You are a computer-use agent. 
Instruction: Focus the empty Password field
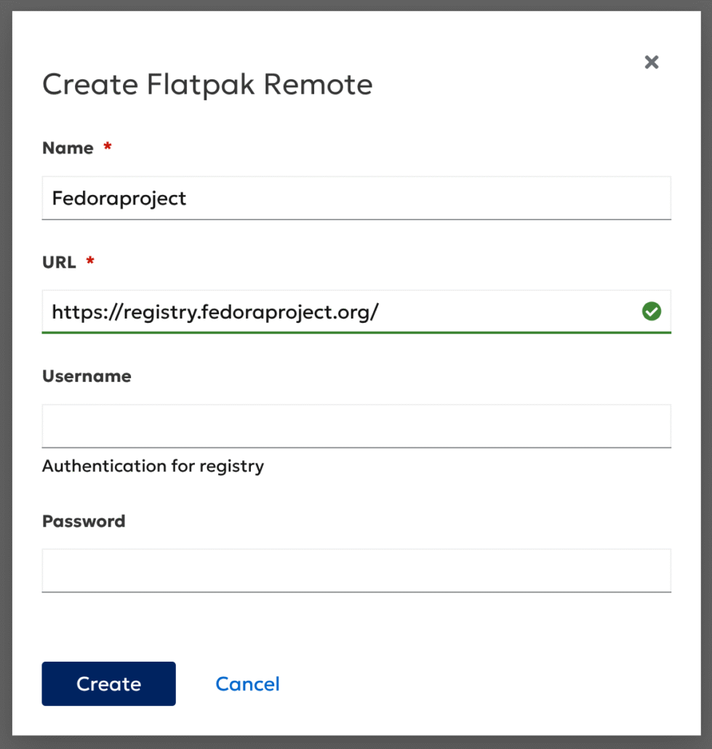coord(356,570)
